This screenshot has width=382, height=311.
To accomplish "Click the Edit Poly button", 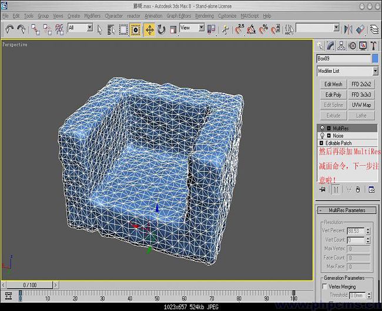I will click(x=333, y=95).
